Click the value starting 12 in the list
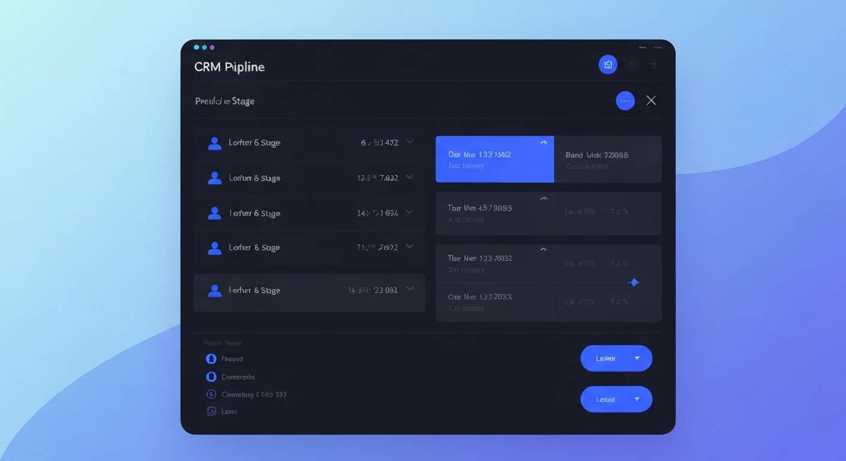Viewport: 846px width, 461px height. coord(377,178)
